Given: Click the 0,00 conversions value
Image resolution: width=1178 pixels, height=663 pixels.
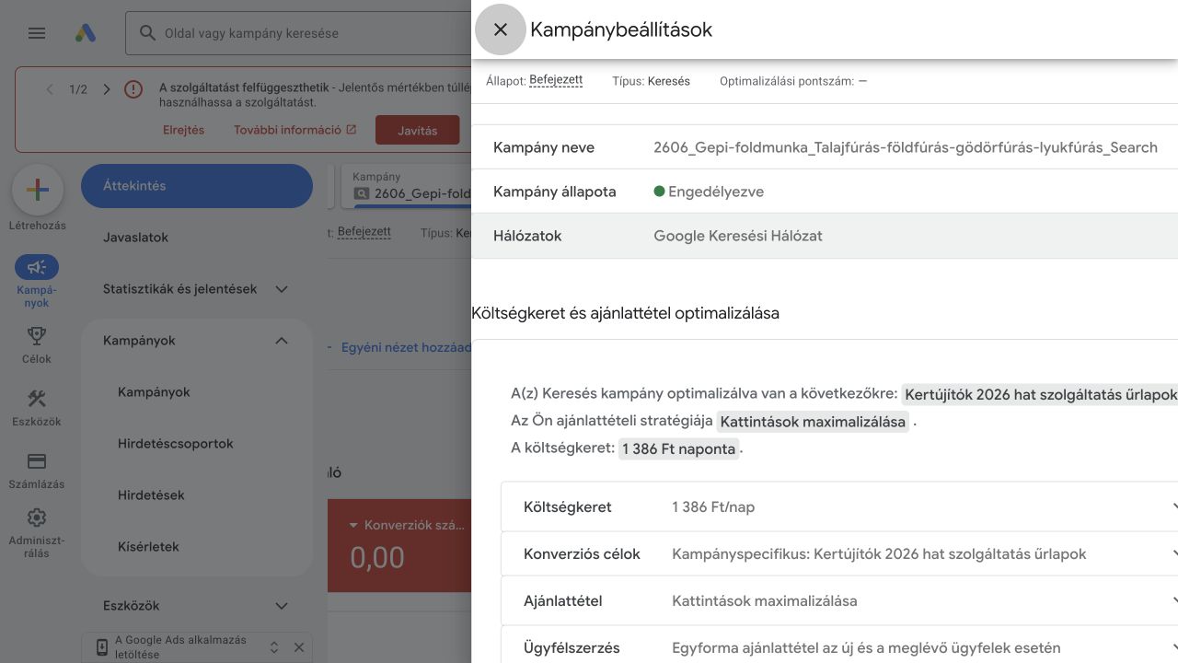Looking at the screenshot, I should click(377, 558).
